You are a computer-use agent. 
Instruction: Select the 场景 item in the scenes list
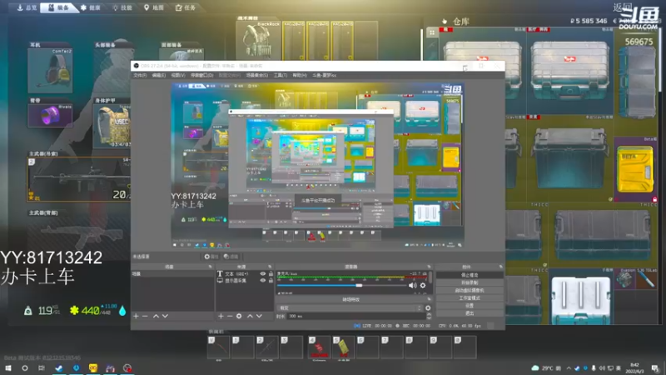(x=172, y=274)
